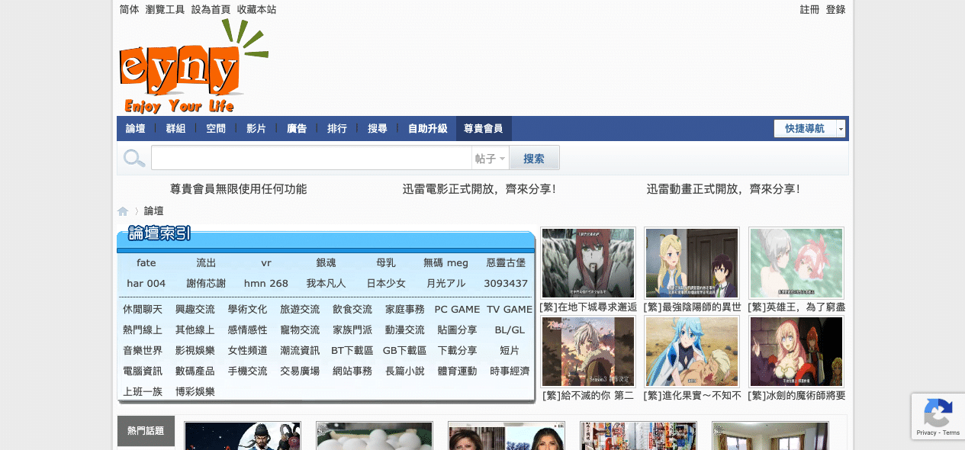965x450 pixels.
Task: Open the 上班一族 forum category
Action: tap(143, 391)
